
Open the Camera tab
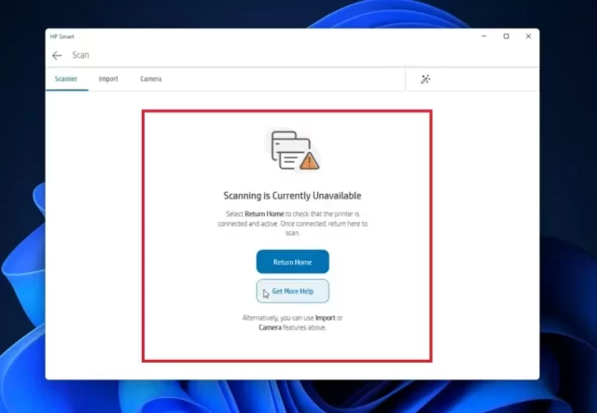(150, 79)
